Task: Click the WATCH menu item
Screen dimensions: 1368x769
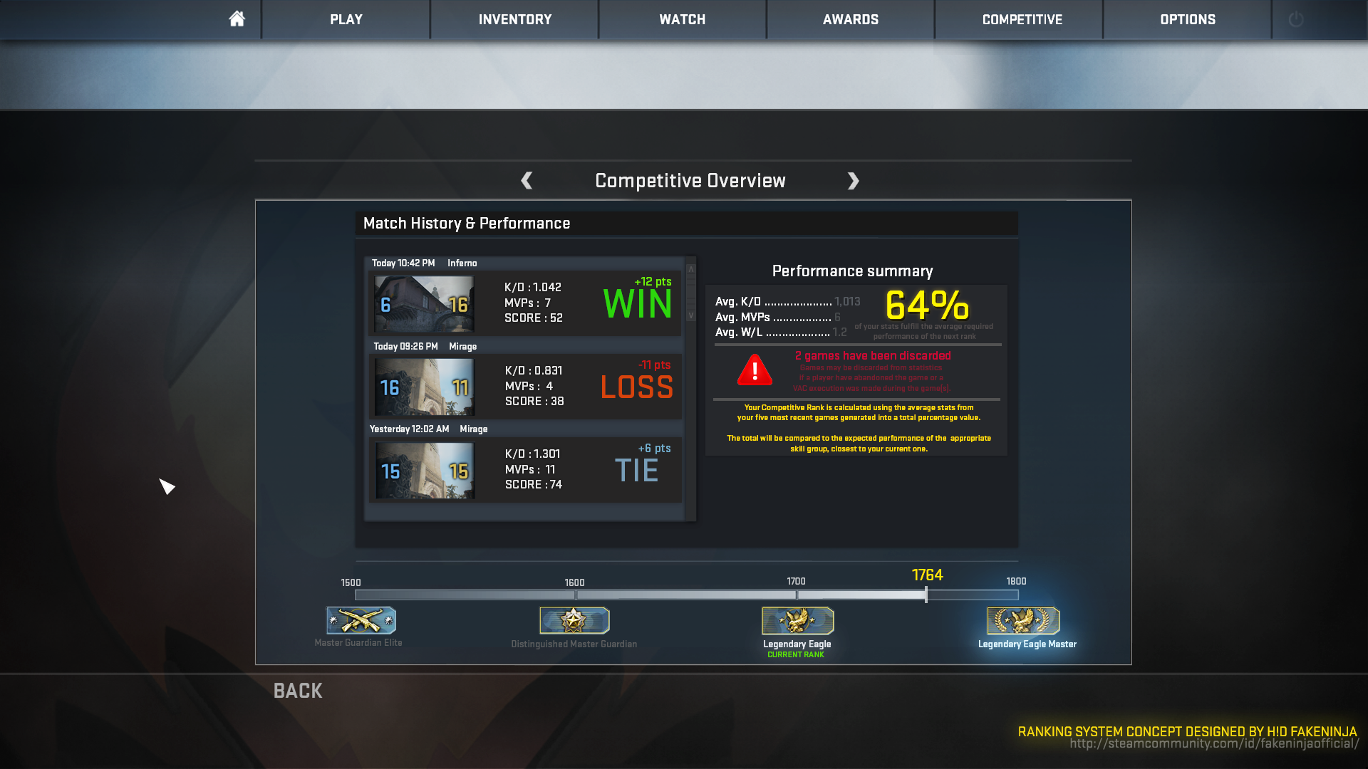Action: pos(682,21)
